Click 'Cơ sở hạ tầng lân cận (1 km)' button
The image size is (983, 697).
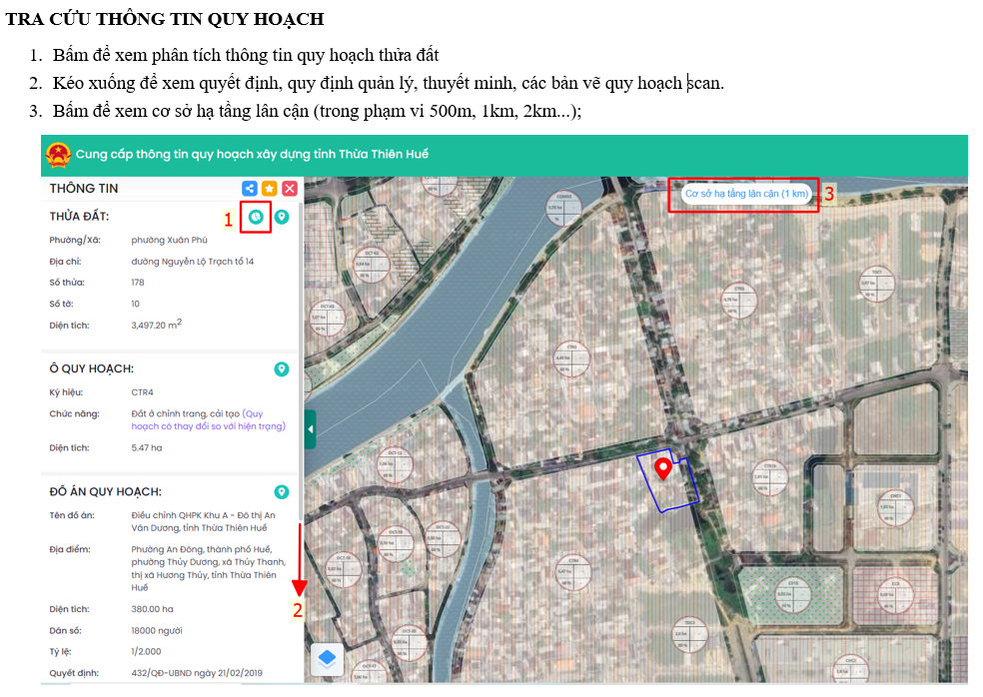[x=745, y=194]
